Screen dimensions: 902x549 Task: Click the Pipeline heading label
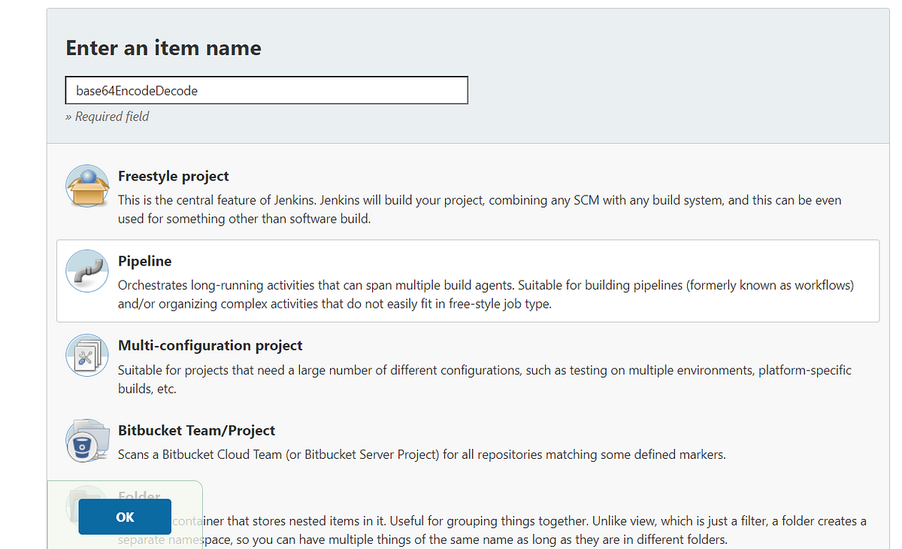[144, 261]
